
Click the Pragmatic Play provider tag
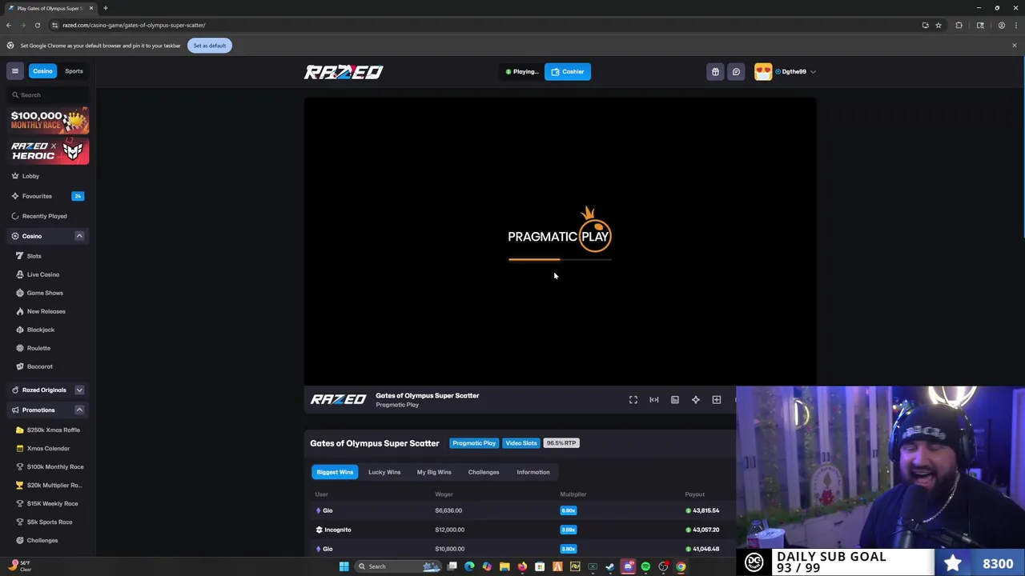click(x=474, y=443)
